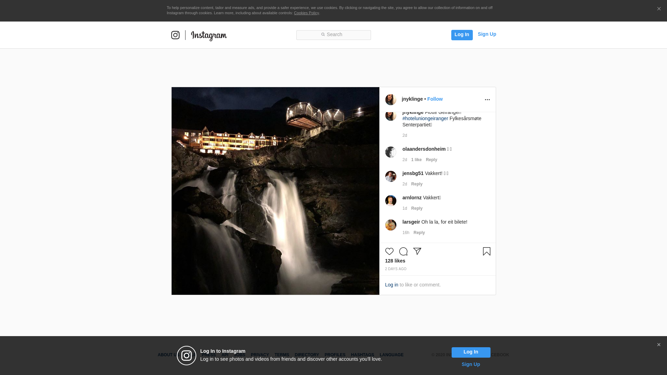Viewport: 667px width, 375px height.
Task: Open the PROFILES footer link
Action: coord(335,355)
